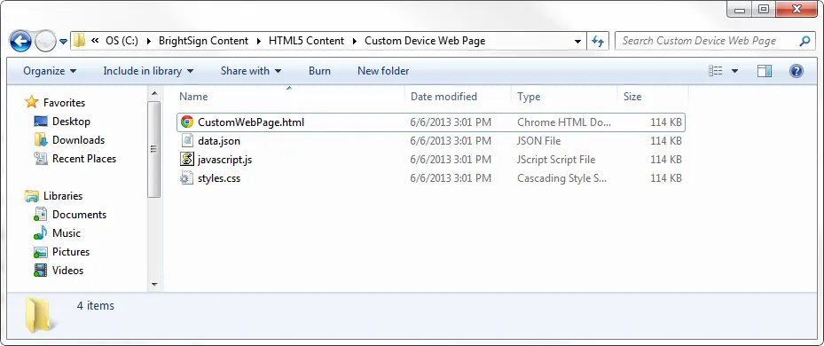Click the Documents library icon
This screenshot has height=346, width=824.
pos(41,215)
